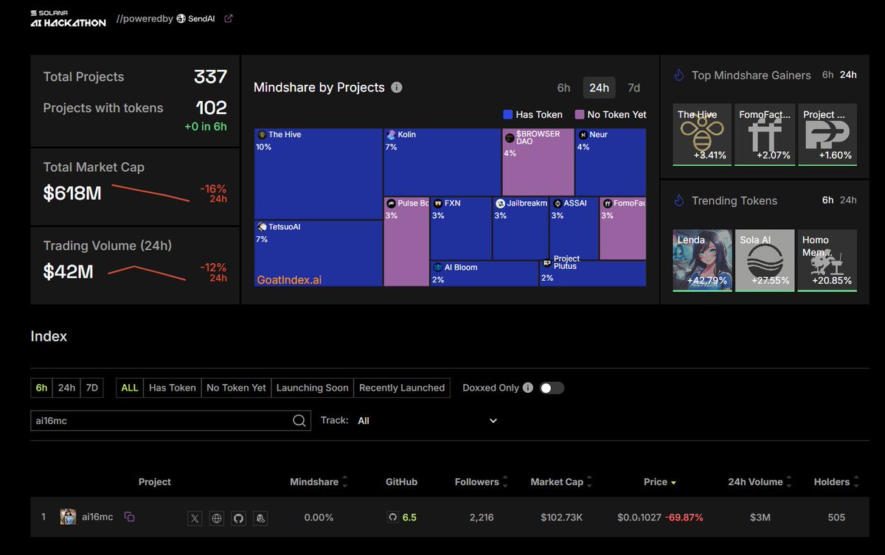Set Top Mindshare Gainers to 6h
Viewport: 885px width, 555px height.
click(x=827, y=74)
